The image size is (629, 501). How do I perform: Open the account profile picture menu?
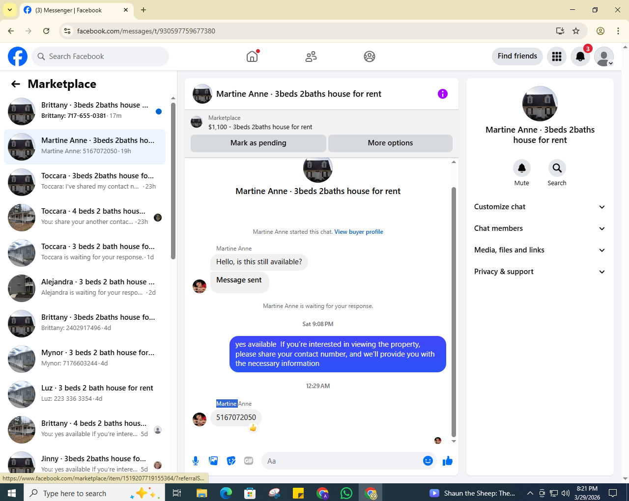coord(604,56)
